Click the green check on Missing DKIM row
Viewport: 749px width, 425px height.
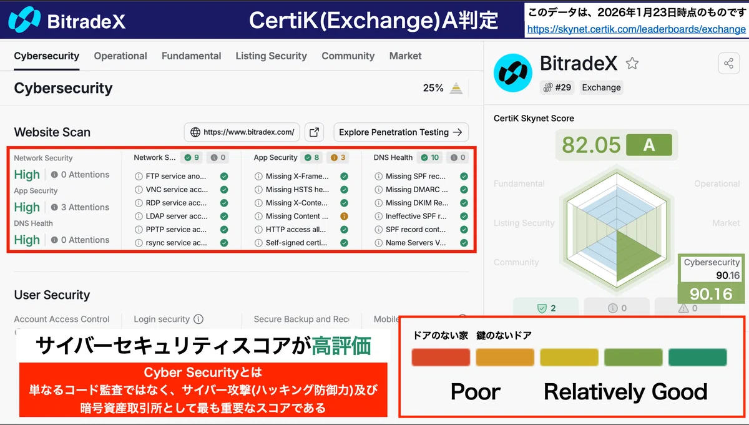[x=464, y=203]
